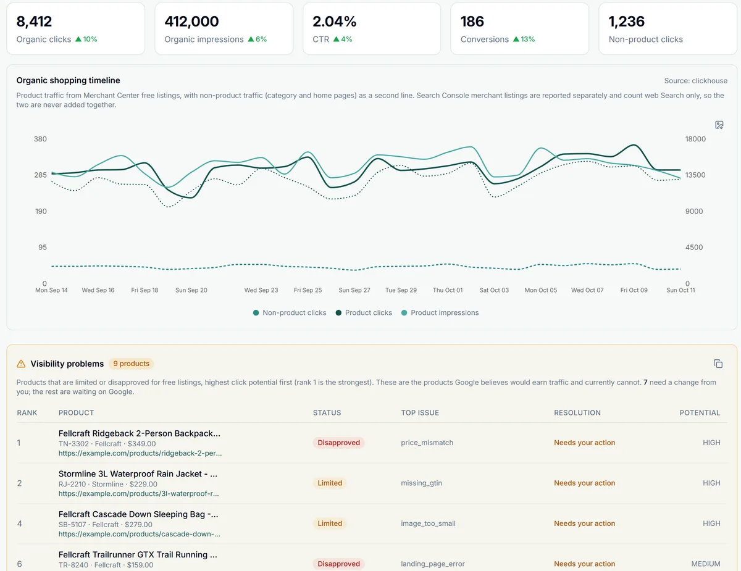Click the missing_gtin issue
This screenshot has width=741, height=571.
point(421,483)
